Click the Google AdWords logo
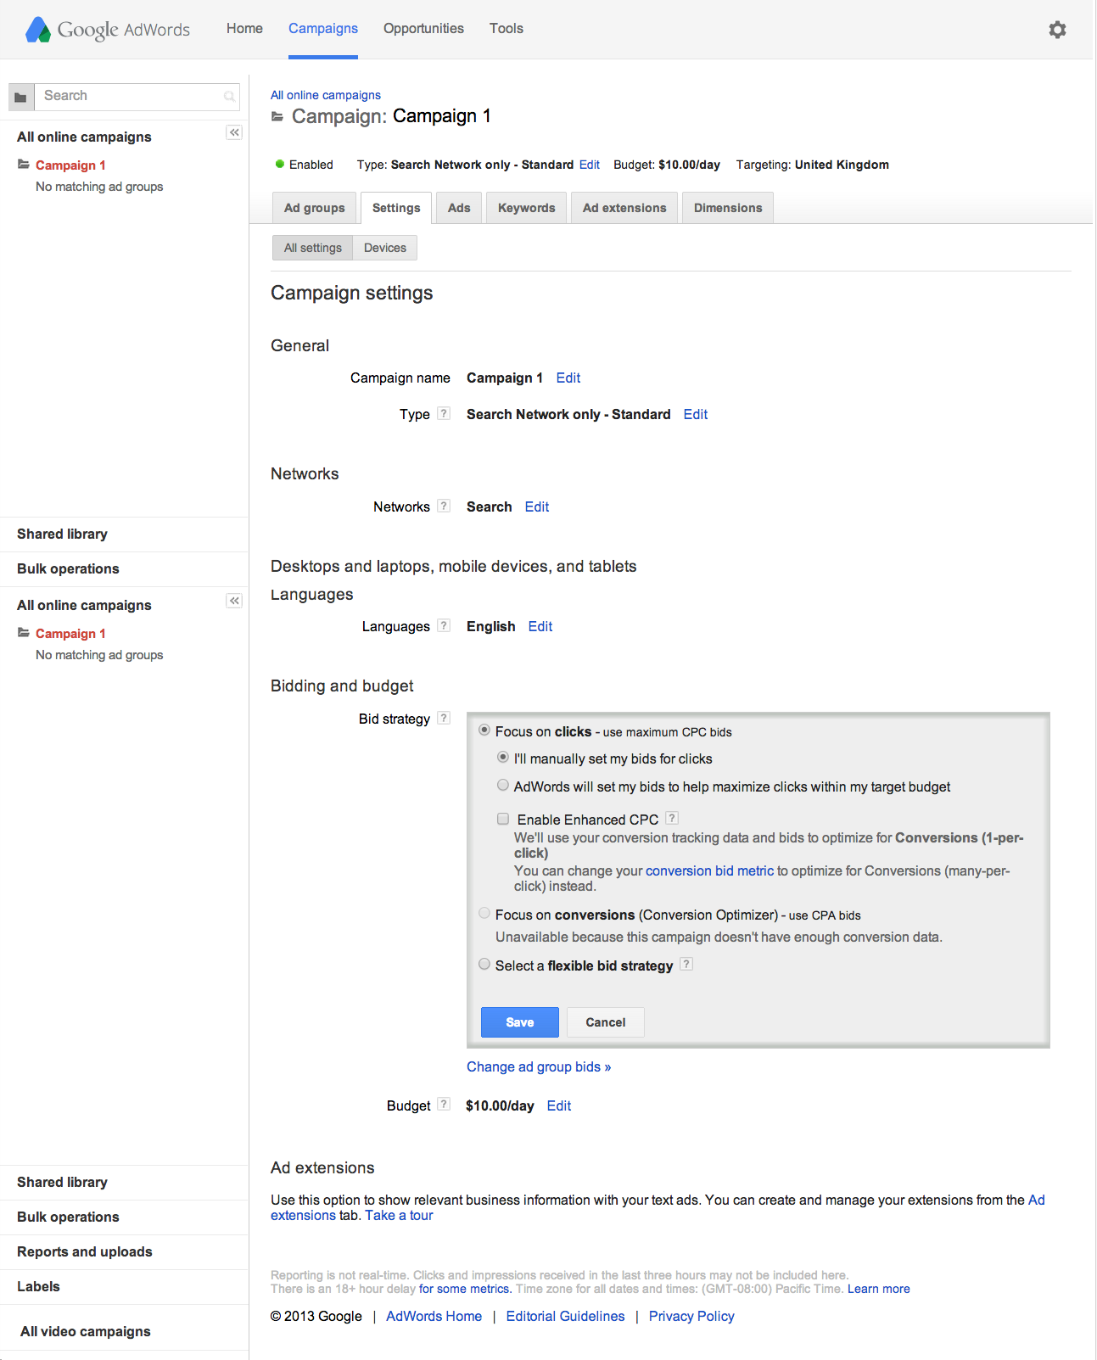Viewport: 1097px width, 1360px height. click(108, 30)
